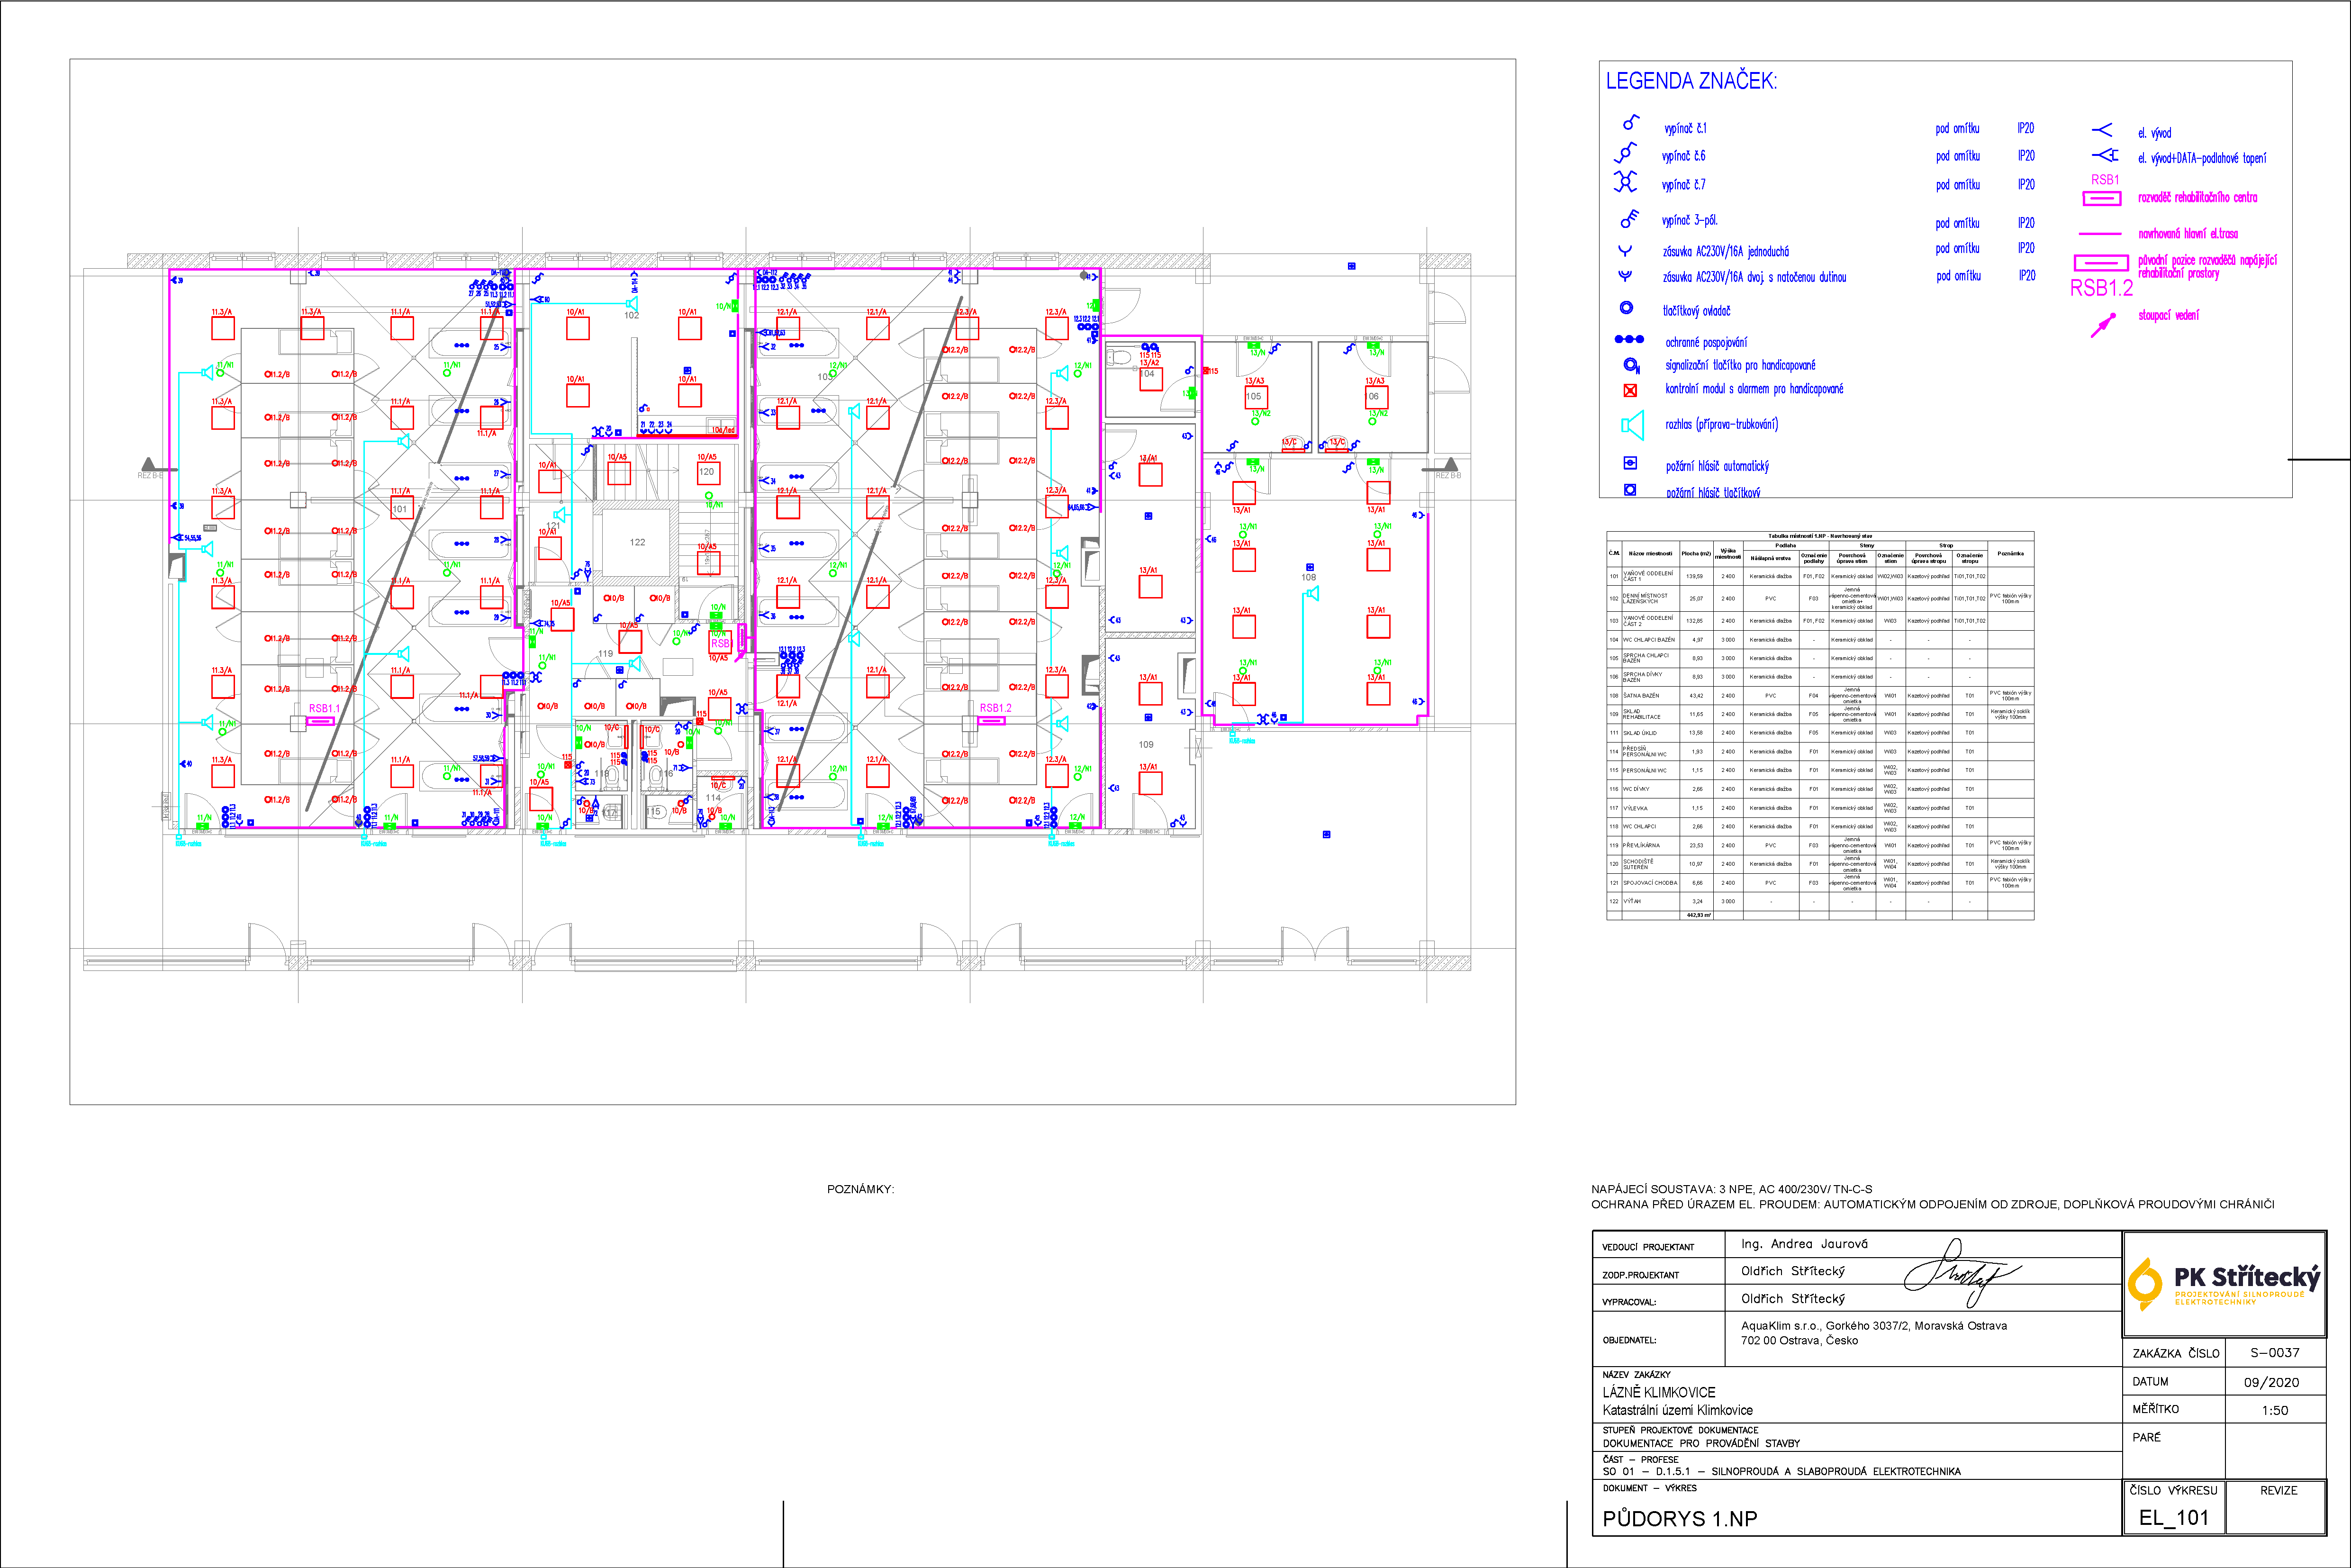This screenshot has height=1568, width=2351.
Task: Click the RSB1.2 distribution board label on floor plan
Action: point(995,708)
